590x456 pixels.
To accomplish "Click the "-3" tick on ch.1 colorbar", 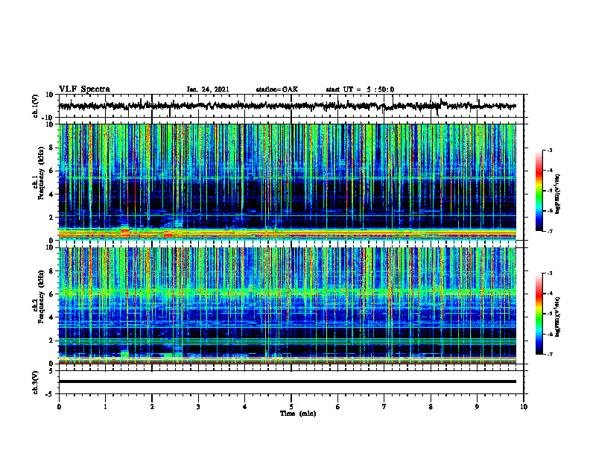I will coord(550,150).
